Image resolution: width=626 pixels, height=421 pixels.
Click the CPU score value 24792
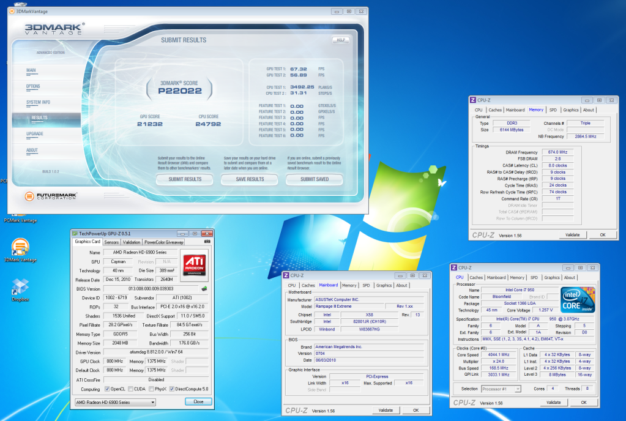click(x=208, y=124)
